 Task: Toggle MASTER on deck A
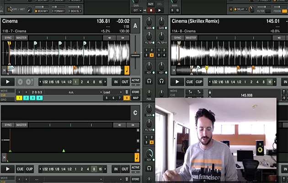(x=21, y=38)
